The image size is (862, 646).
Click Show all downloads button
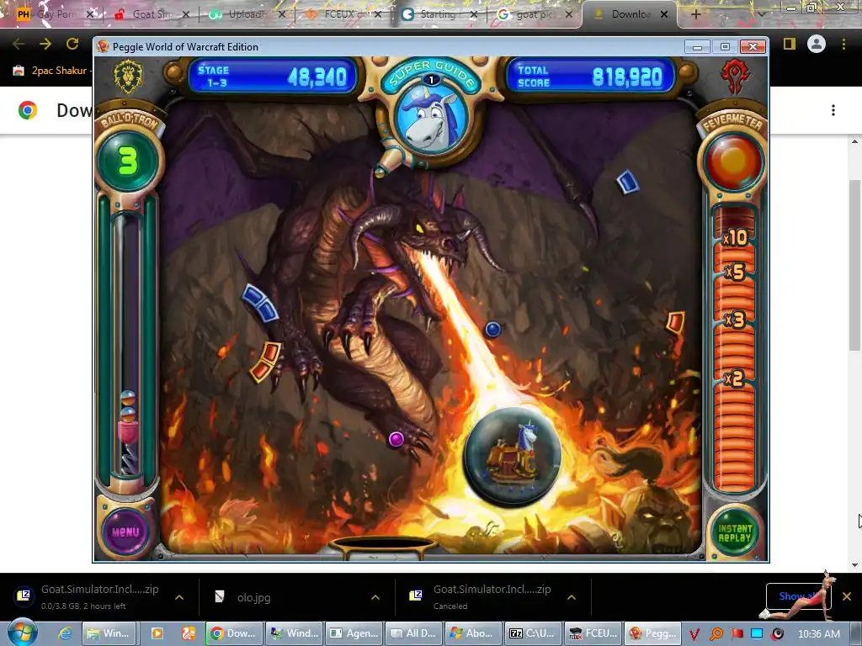coord(799,596)
